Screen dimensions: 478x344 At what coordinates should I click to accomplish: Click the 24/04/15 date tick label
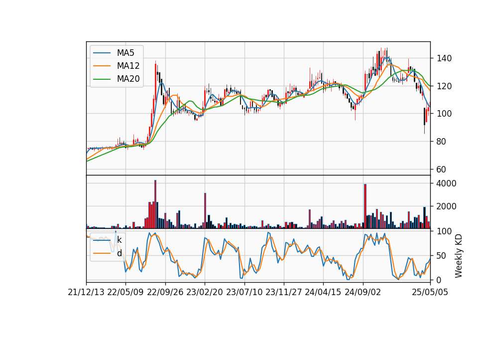323,293
